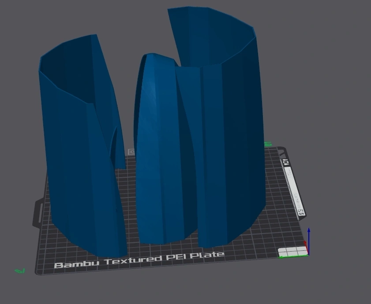Click the green Y-axis line at origin
This screenshot has height=304, width=371.
click(x=293, y=256)
